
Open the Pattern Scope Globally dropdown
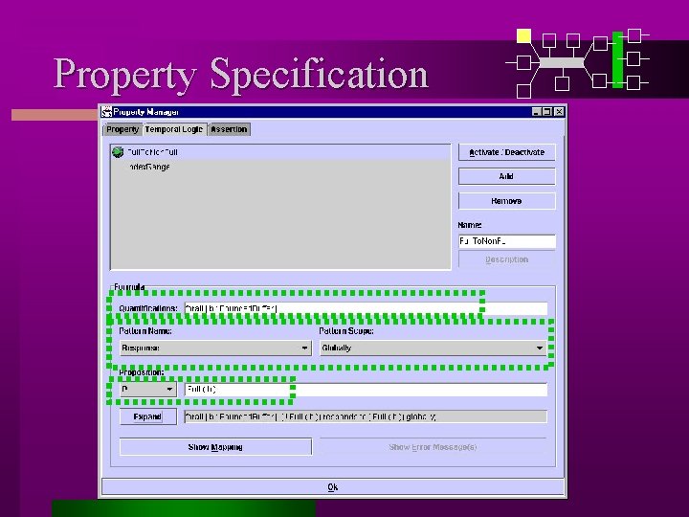(x=433, y=348)
